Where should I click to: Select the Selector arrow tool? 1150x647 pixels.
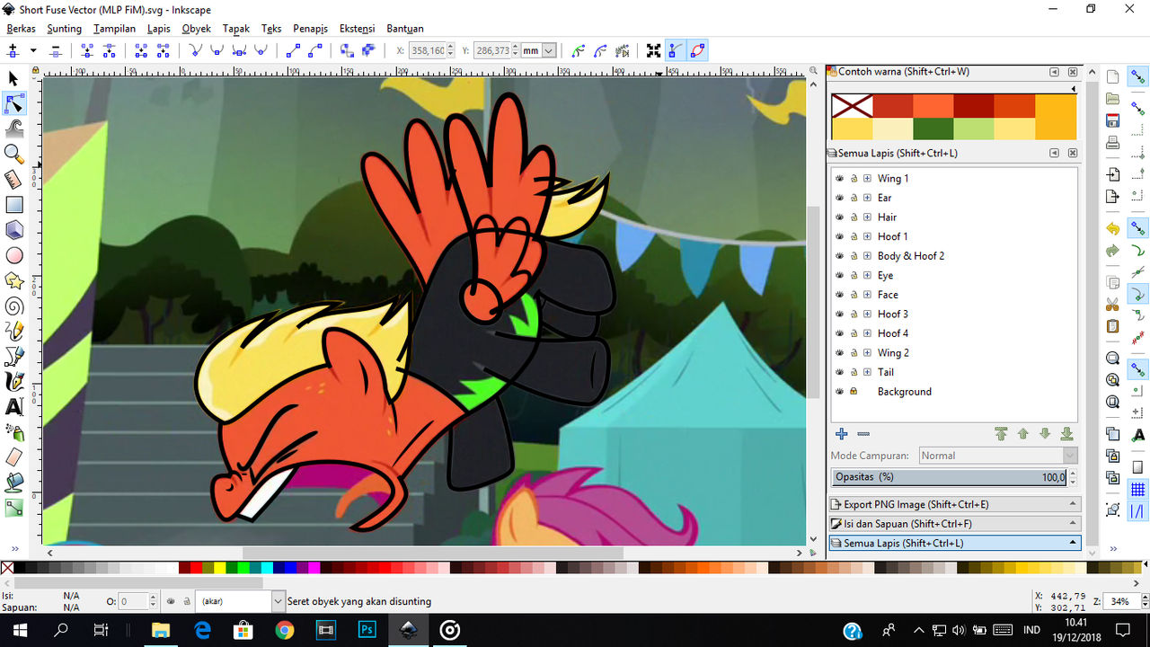click(x=13, y=79)
